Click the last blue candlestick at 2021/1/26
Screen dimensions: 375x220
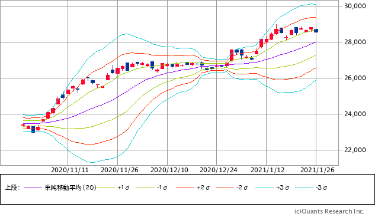click(x=316, y=31)
